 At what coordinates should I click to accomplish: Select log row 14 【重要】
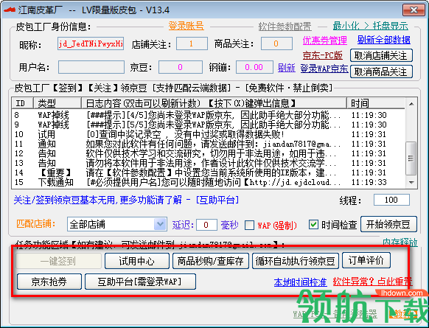tap(208, 172)
